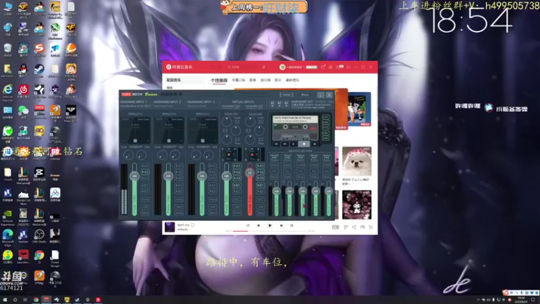Expand NetEase Music username dropdown

[304, 67]
